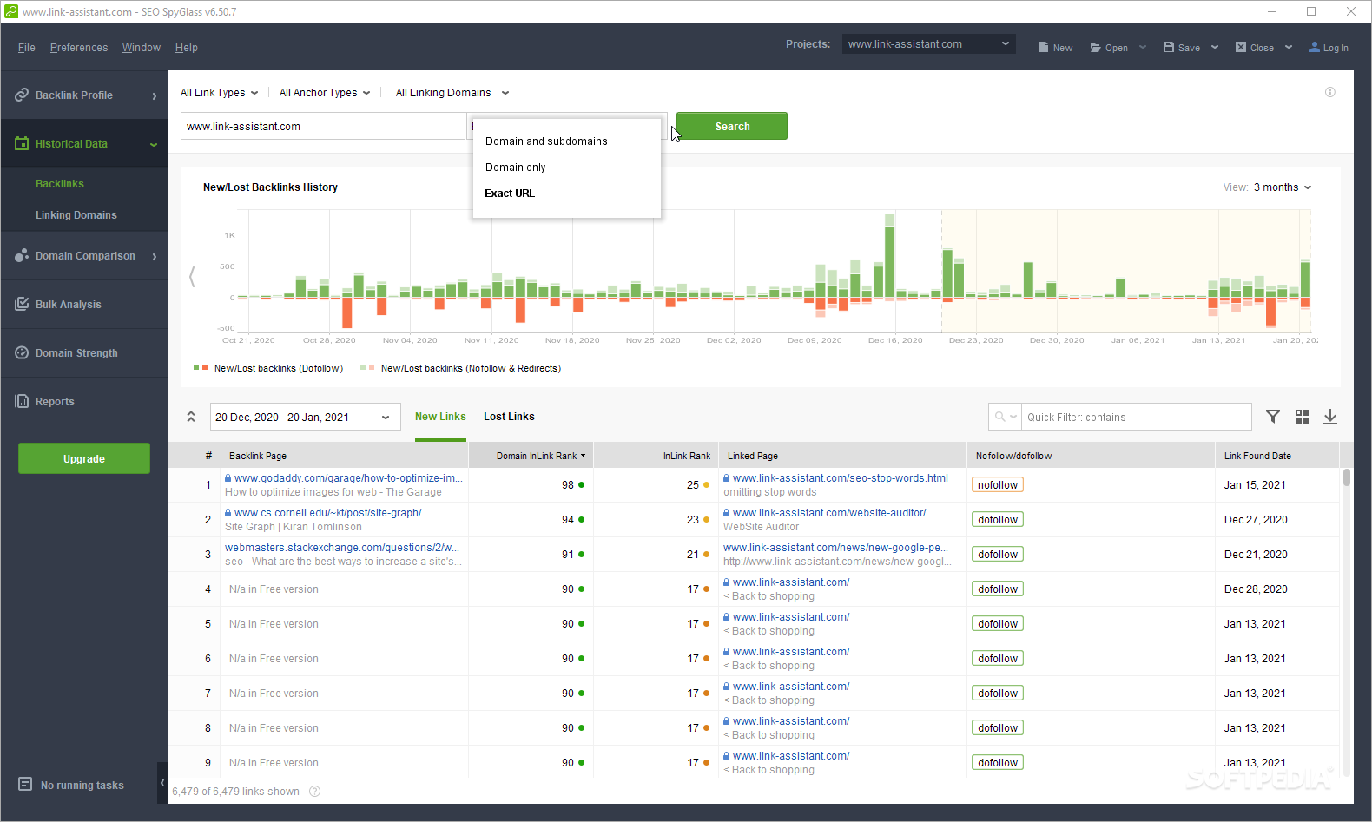
Task: Open Linking Domains in sidebar
Action: tap(76, 215)
